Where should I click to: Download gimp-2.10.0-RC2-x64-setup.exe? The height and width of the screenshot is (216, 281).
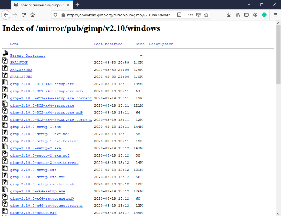point(42,105)
